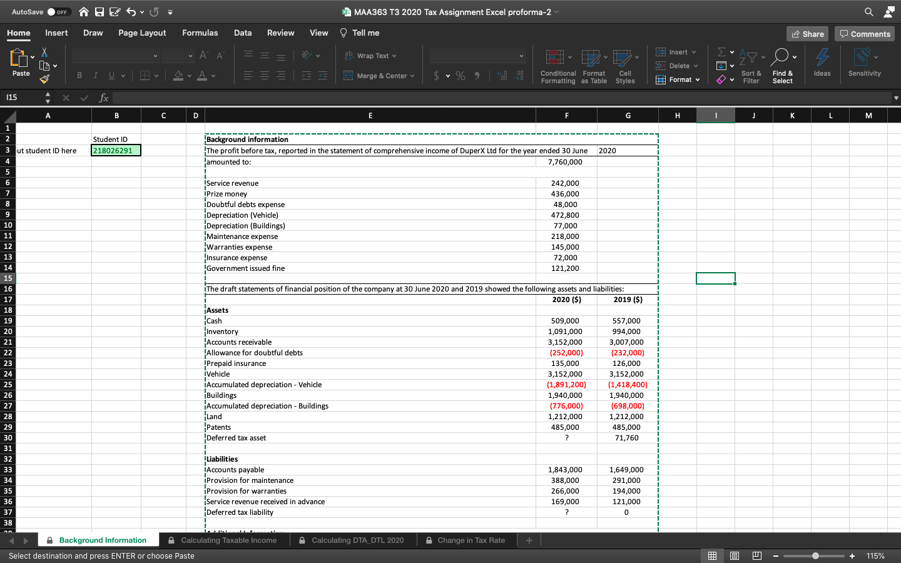Click the Share button
Viewport: 901px width, 563px height.
pos(807,34)
